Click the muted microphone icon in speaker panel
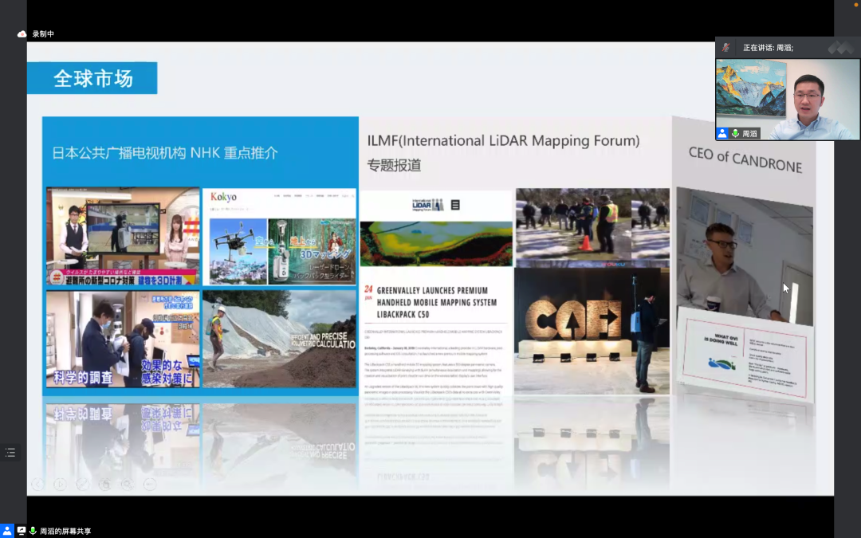This screenshot has width=861, height=538. pos(725,48)
